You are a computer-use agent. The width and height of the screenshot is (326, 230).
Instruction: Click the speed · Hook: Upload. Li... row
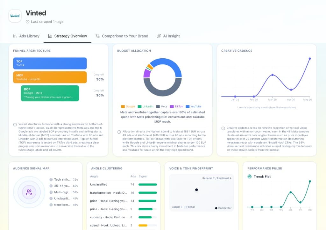(124, 226)
